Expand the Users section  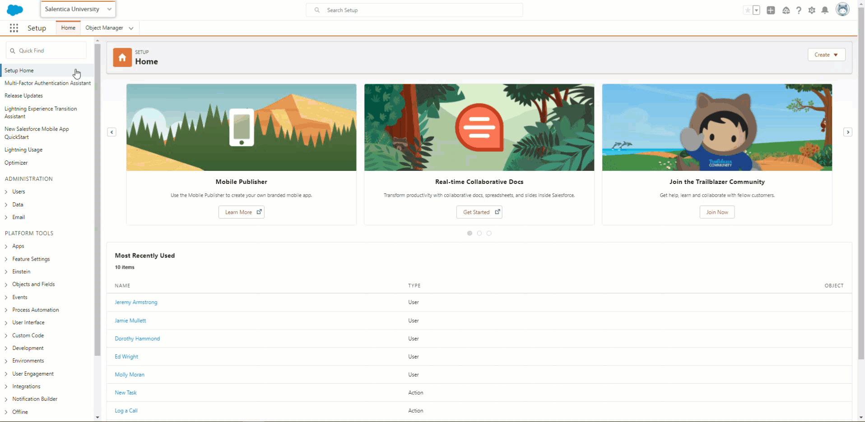pos(6,192)
